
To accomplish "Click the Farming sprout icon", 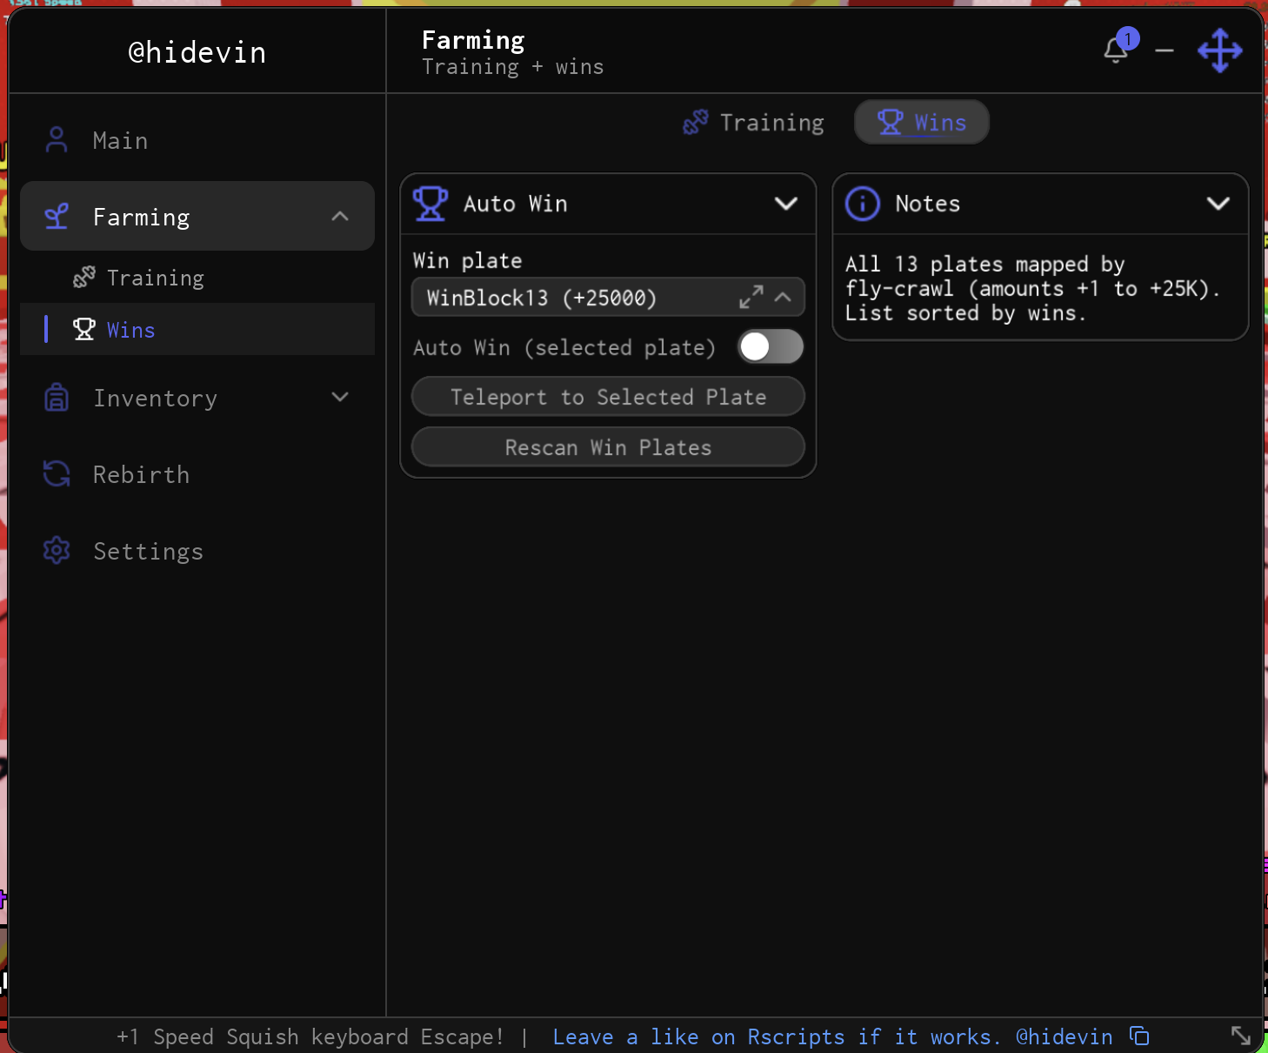I will (57, 217).
